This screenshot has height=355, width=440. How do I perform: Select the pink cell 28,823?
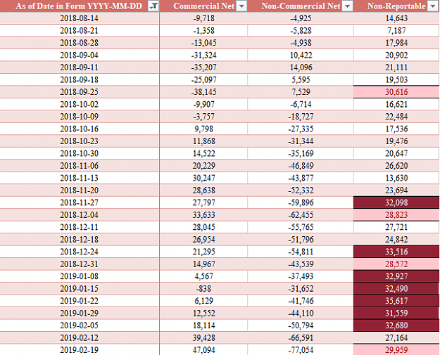pyautogui.click(x=396, y=215)
